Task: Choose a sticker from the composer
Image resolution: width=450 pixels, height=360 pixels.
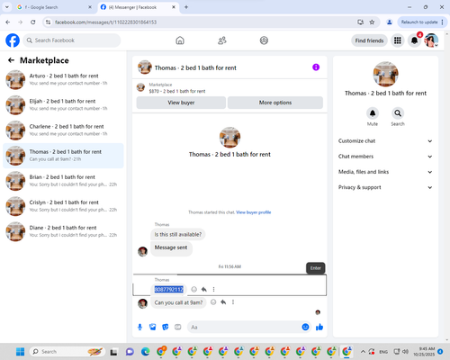Action: click(166, 327)
